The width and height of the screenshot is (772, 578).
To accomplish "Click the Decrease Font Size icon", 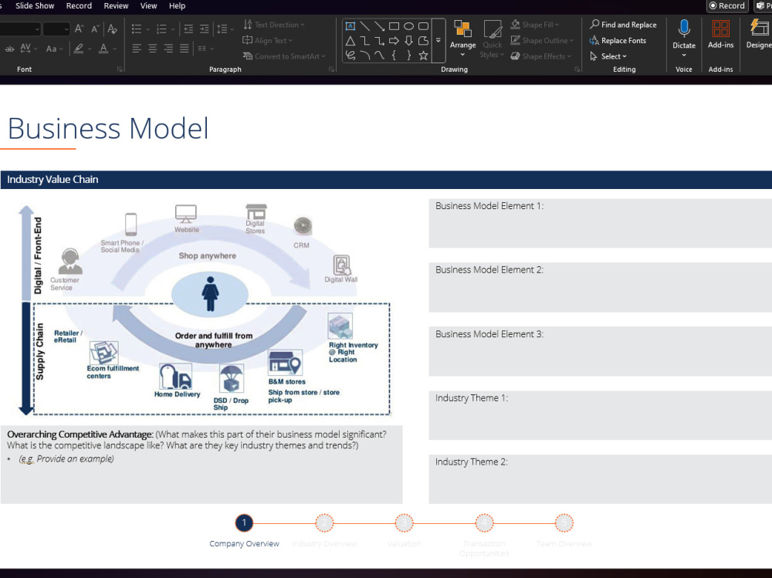I will (x=96, y=29).
